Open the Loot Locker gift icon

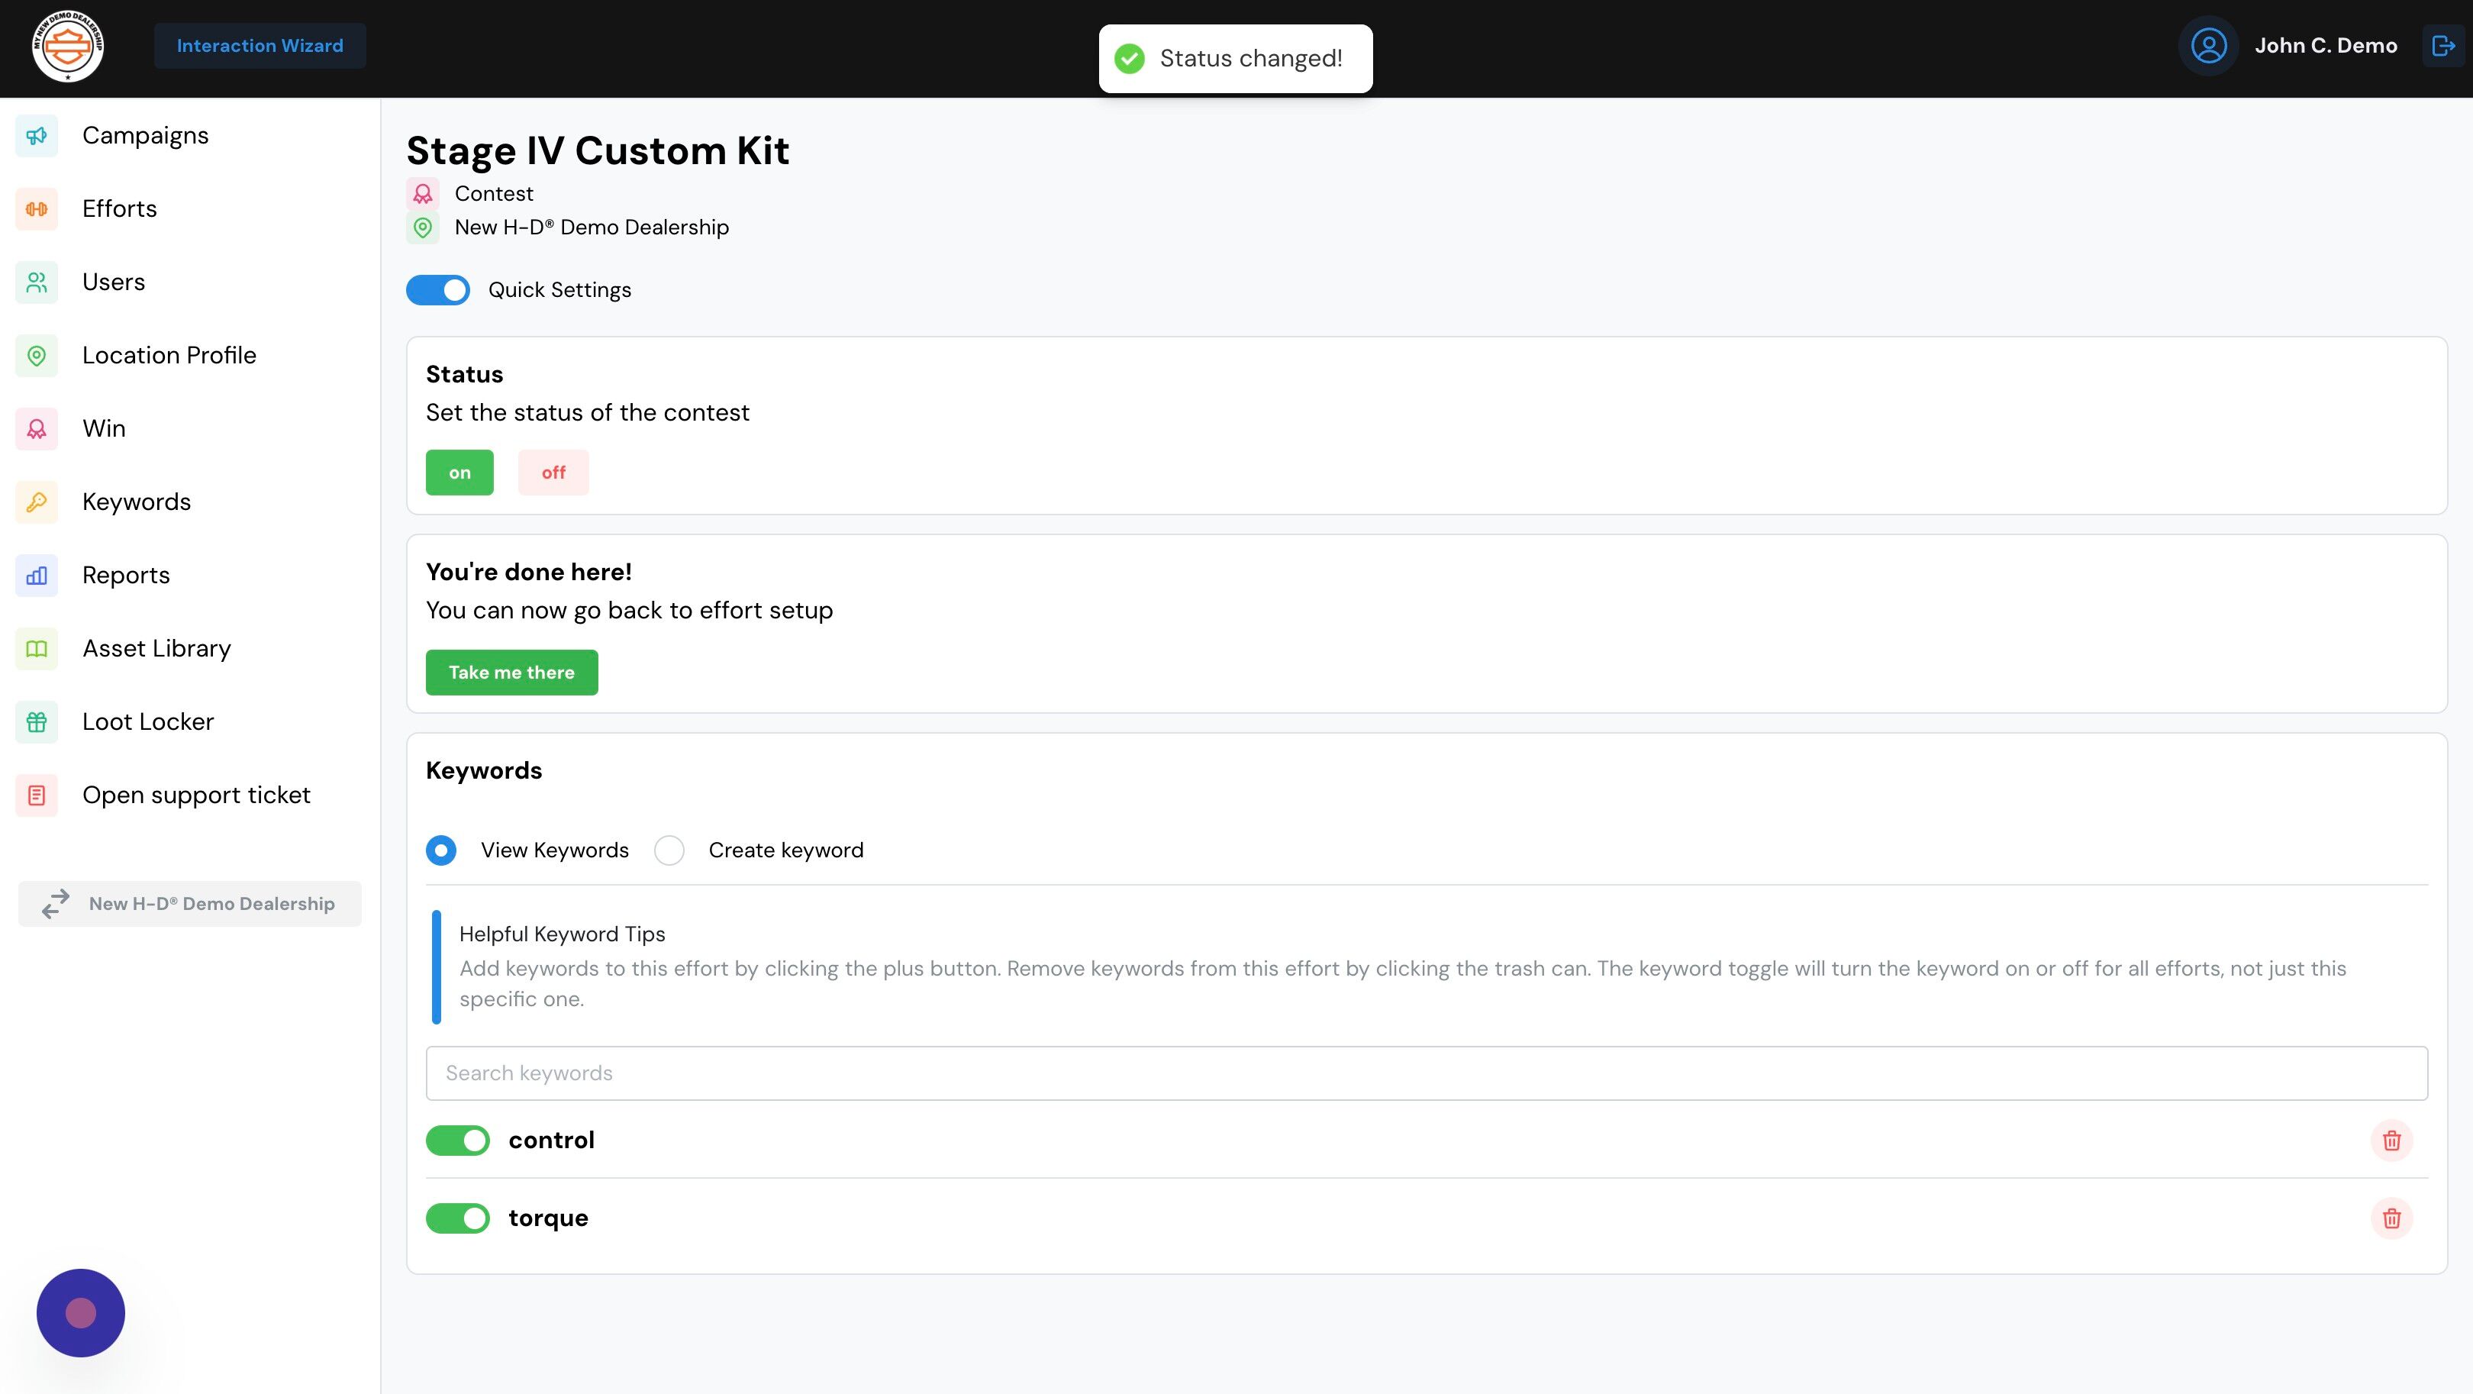[37, 722]
